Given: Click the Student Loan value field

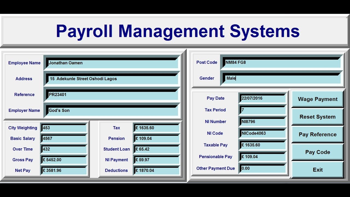Looking at the screenshot, I should [x=157, y=149].
